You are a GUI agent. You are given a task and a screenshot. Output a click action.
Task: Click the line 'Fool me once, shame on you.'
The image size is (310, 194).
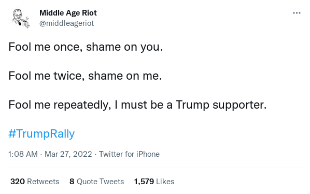[x=86, y=47]
